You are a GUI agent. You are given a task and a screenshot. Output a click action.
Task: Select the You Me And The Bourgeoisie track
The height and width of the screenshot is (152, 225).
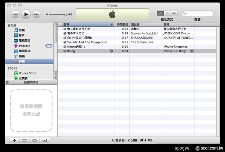coord(87,42)
